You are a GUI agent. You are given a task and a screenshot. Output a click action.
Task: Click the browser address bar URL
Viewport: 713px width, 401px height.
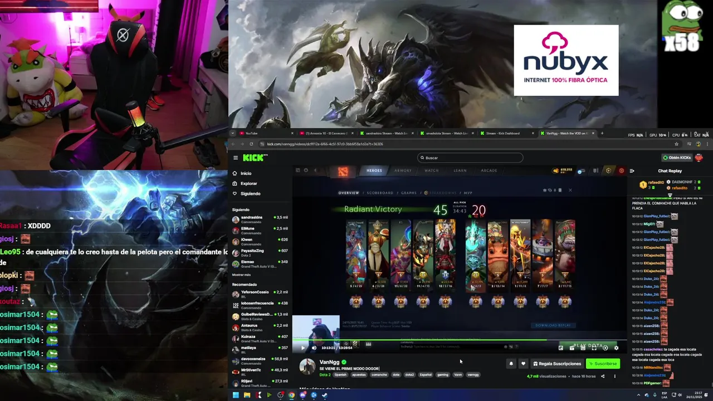(x=325, y=144)
